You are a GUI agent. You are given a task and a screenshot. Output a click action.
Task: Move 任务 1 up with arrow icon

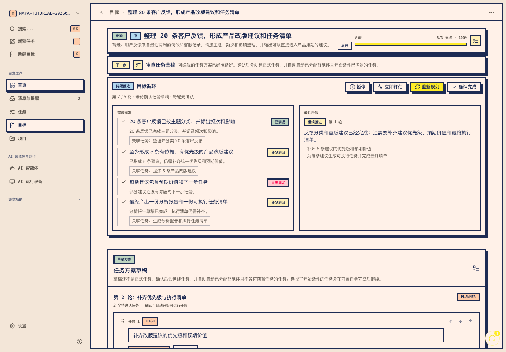pyautogui.click(x=451, y=321)
